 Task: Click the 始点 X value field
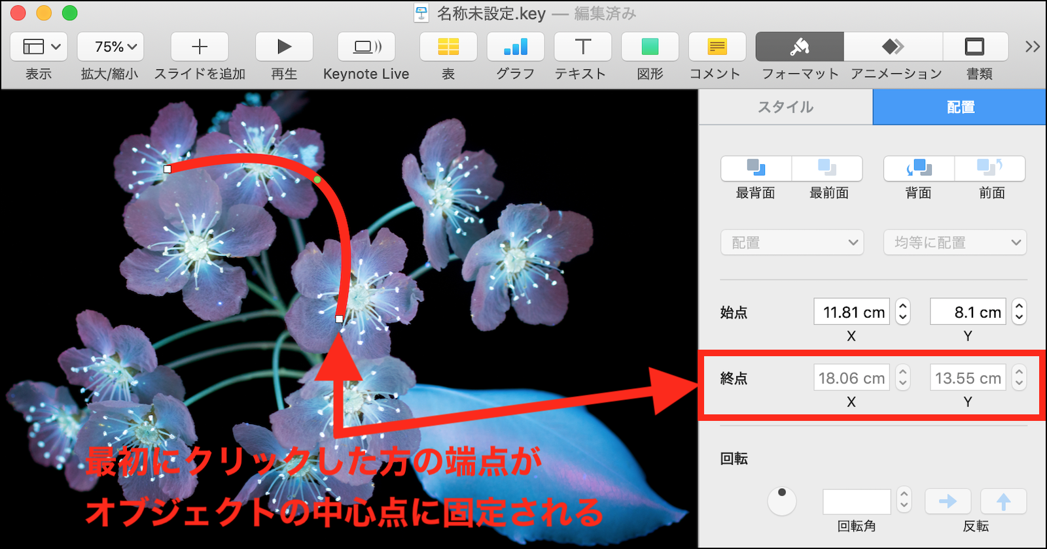(851, 312)
